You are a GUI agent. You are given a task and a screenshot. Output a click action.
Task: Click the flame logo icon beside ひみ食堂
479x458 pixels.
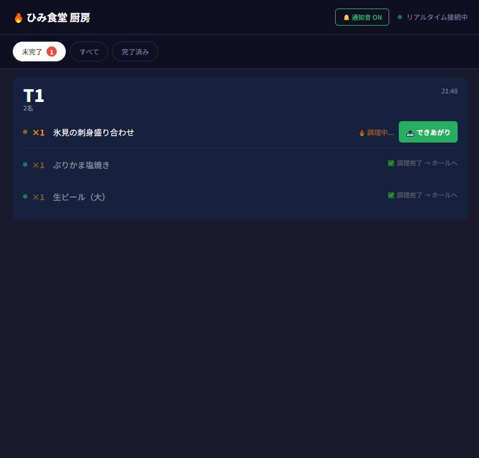[x=18, y=18]
